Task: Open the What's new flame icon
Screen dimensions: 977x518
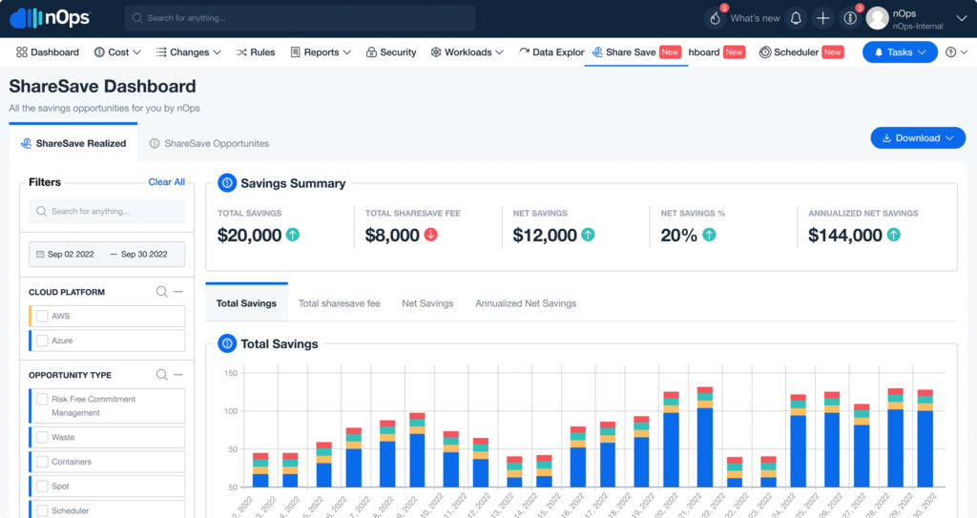Action: click(x=716, y=18)
